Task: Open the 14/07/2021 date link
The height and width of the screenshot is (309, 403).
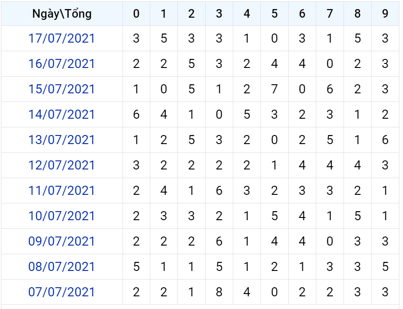Action: 62,115
